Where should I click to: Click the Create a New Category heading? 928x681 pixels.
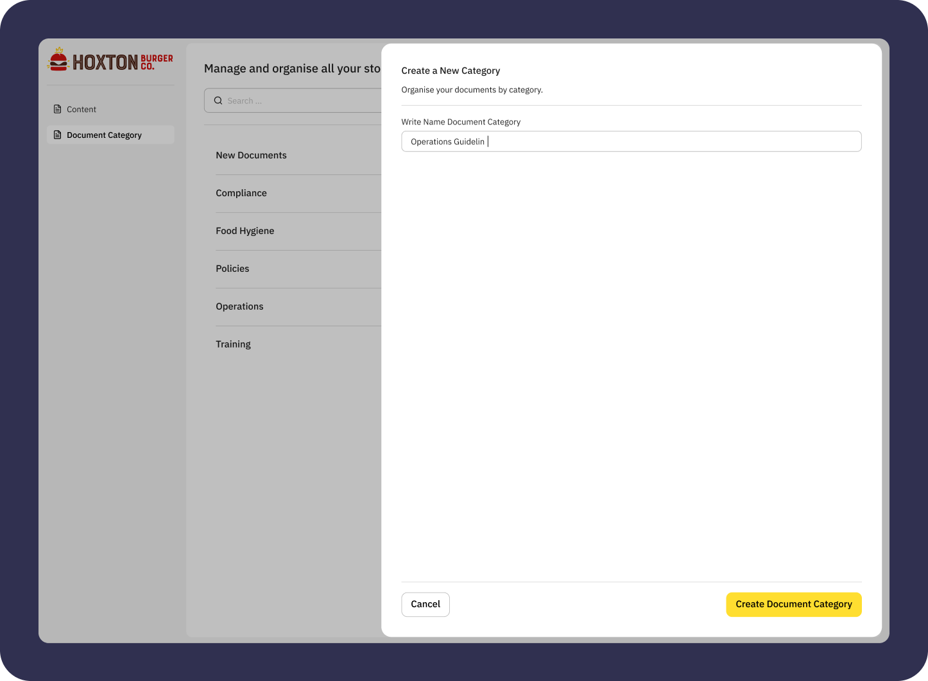coord(451,71)
